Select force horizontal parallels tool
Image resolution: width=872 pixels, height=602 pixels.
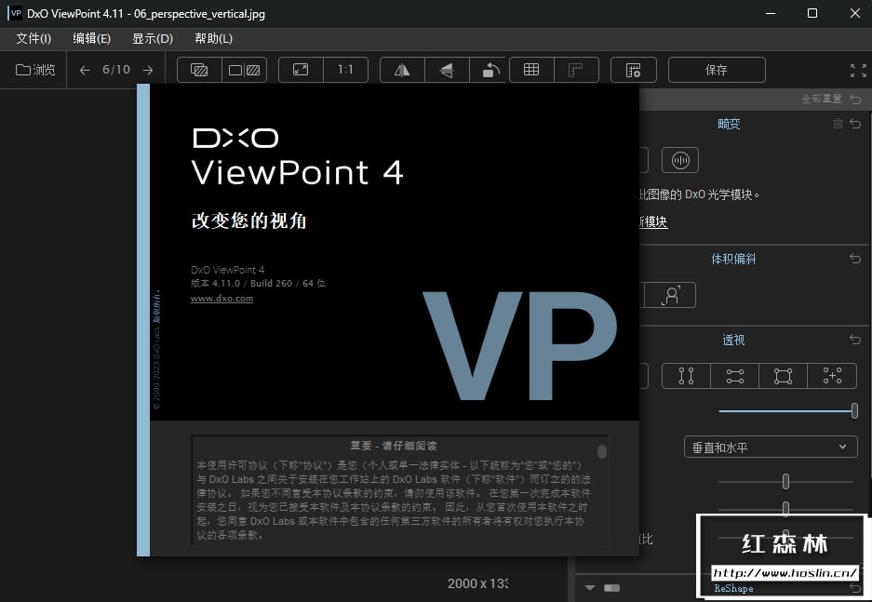tap(734, 376)
